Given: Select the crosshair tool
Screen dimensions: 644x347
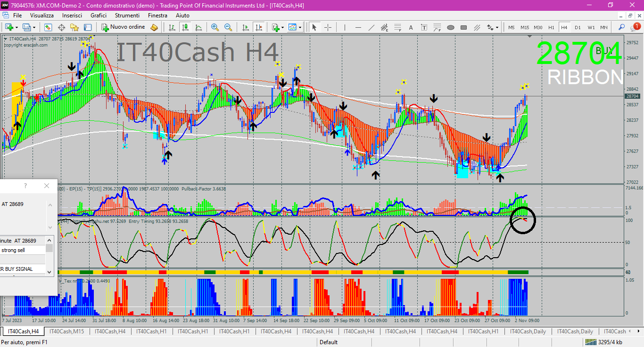Looking at the screenshot, I should pyautogui.click(x=328, y=27).
